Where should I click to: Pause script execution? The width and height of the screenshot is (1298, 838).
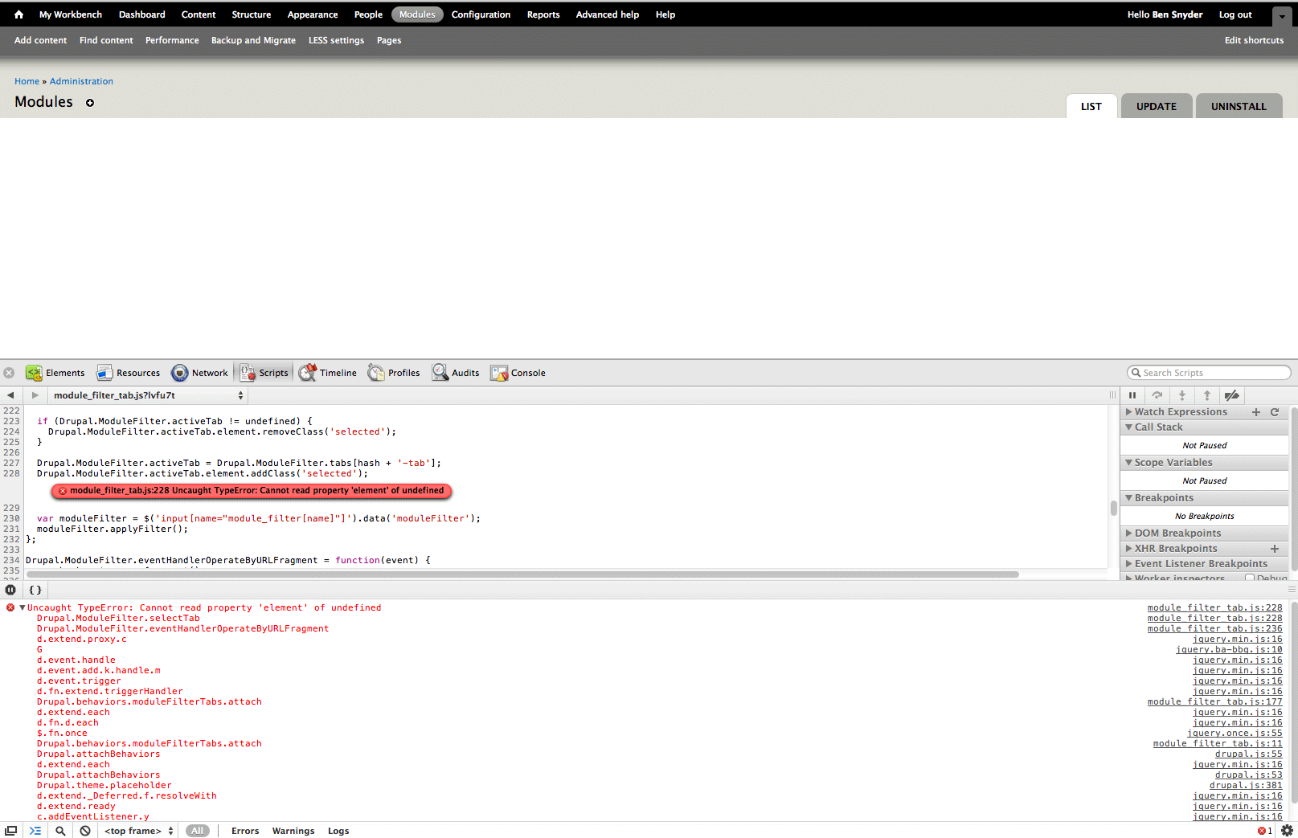click(x=1132, y=395)
